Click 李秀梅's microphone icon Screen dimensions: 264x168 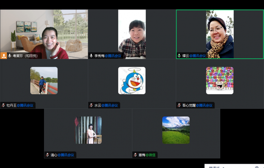[x=91, y=56]
